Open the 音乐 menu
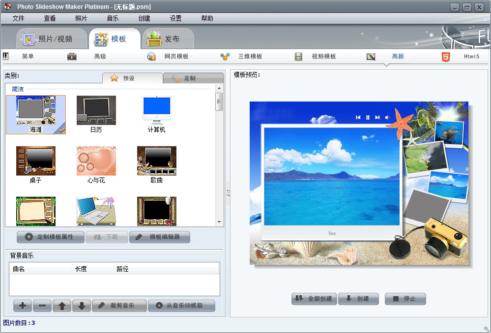Screen dimensions: 491x333 (111, 18)
